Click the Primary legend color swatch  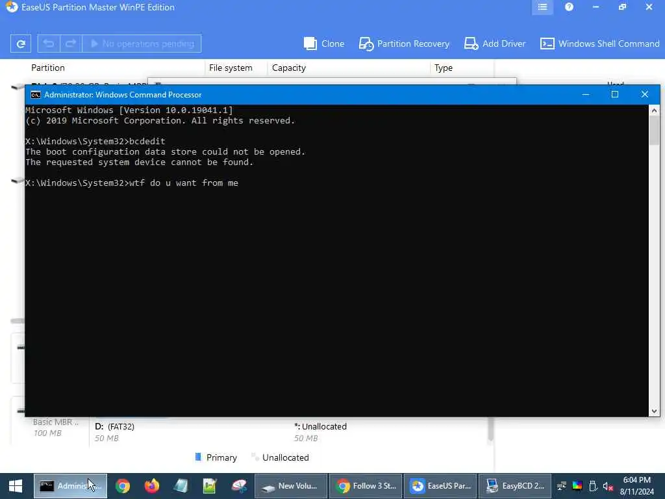click(198, 457)
